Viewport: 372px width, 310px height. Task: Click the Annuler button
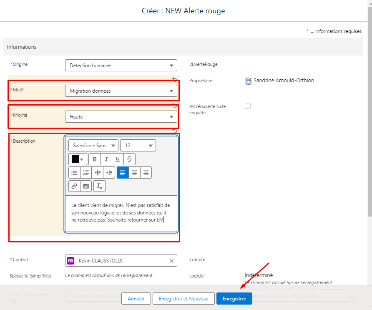pos(136,299)
